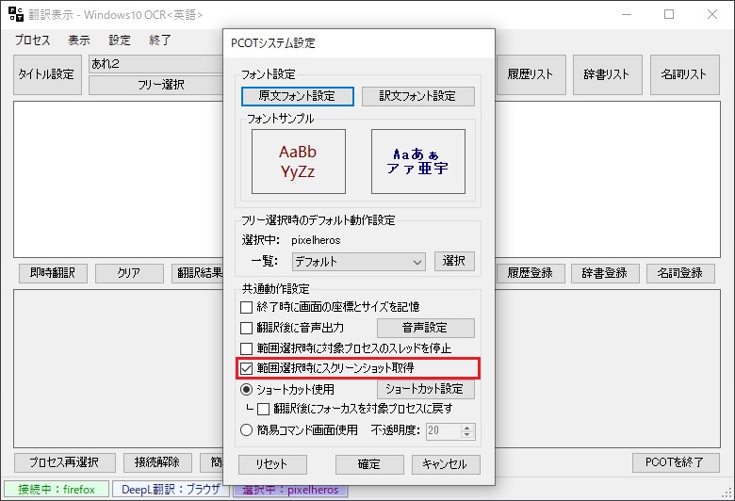Image resolution: width=735 pixels, height=501 pixels.
Task: Click the 履歴登録 button
Action: click(531, 273)
